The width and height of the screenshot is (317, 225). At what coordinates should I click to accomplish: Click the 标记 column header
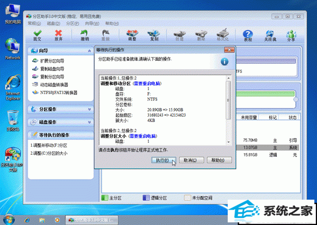tap(272, 117)
